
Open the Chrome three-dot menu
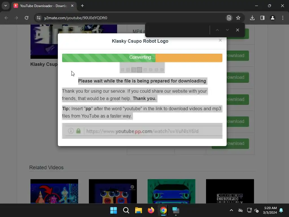pyautogui.click(x=283, y=18)
